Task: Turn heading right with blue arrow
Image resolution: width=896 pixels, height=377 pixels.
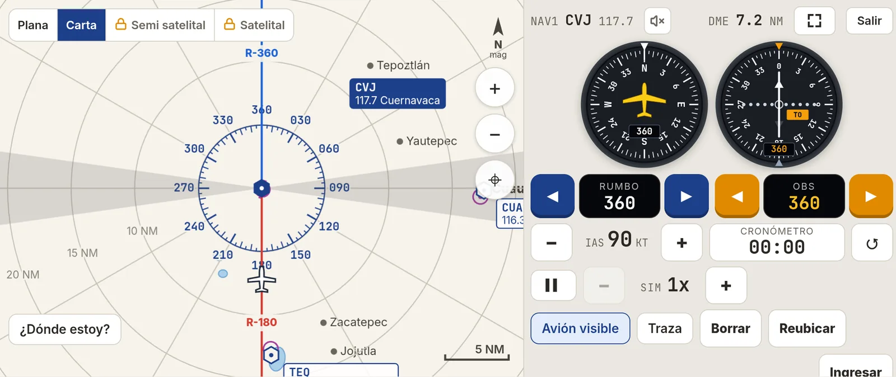Action: (x=687, y=196)
